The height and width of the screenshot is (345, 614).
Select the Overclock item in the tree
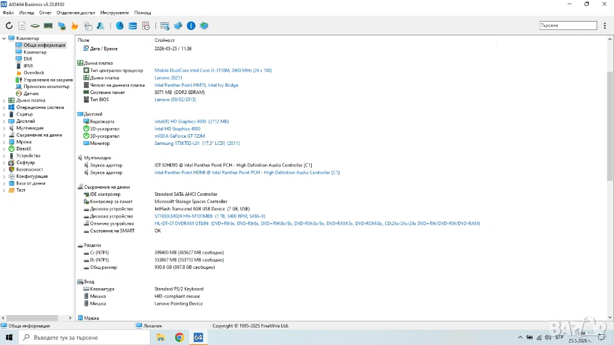coord(34,72)
